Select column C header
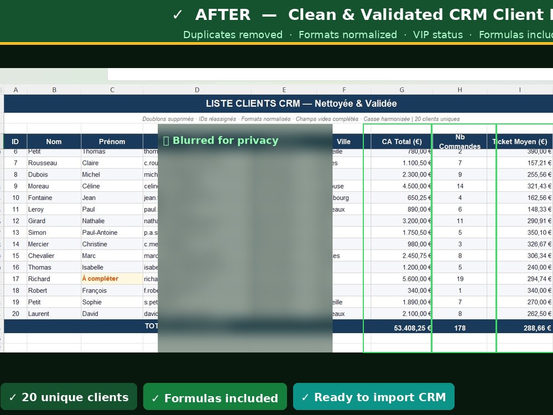Screen dimensions: 553x415 point(112,90)
